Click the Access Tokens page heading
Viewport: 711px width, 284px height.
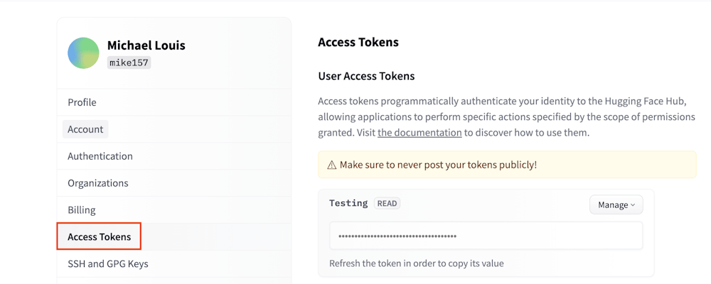(358, 42)
